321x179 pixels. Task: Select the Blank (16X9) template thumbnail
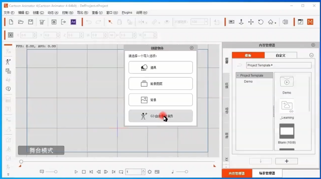(286, 131)
